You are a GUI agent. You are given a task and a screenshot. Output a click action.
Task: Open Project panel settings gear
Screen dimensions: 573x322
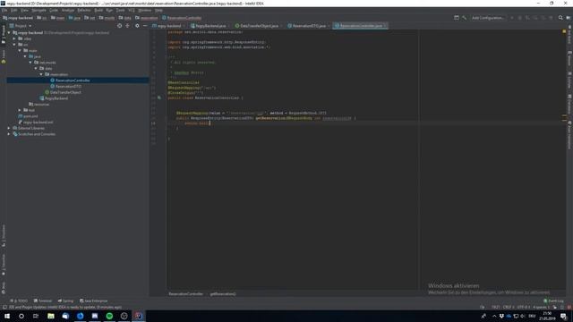tap(137, 26)
